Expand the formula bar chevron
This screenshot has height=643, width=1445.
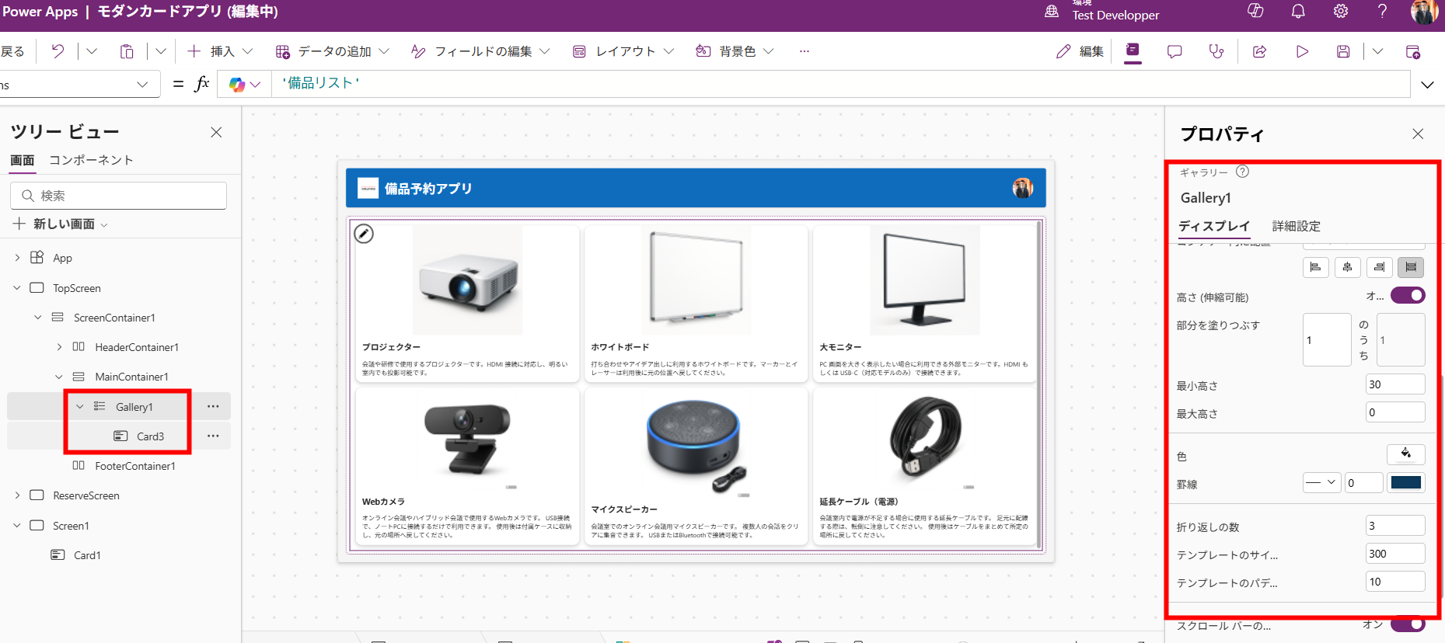(1428, 85)
